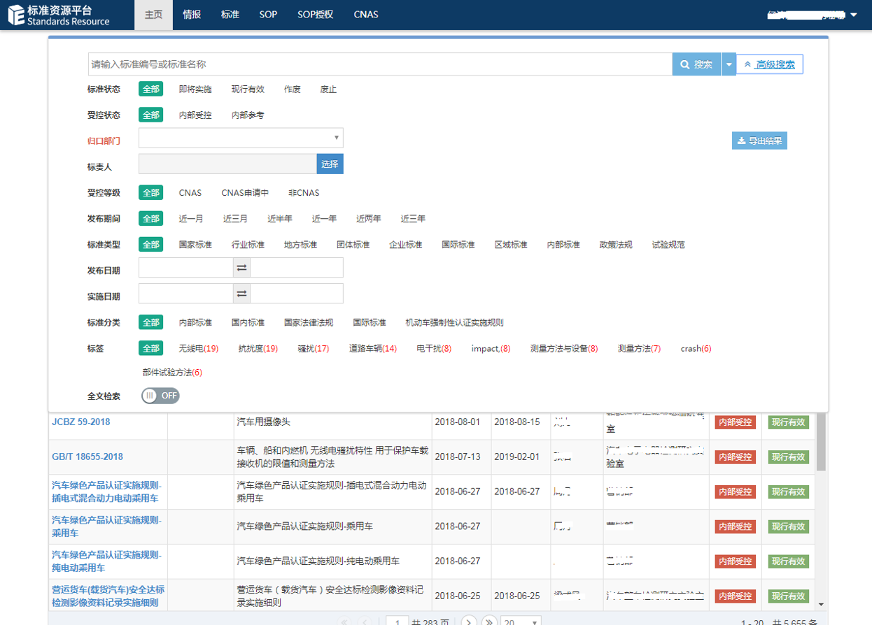Select 现行有效 standard status filter
Image resolution: width=872 pixels, height=625 pixels.
[248, 89]
